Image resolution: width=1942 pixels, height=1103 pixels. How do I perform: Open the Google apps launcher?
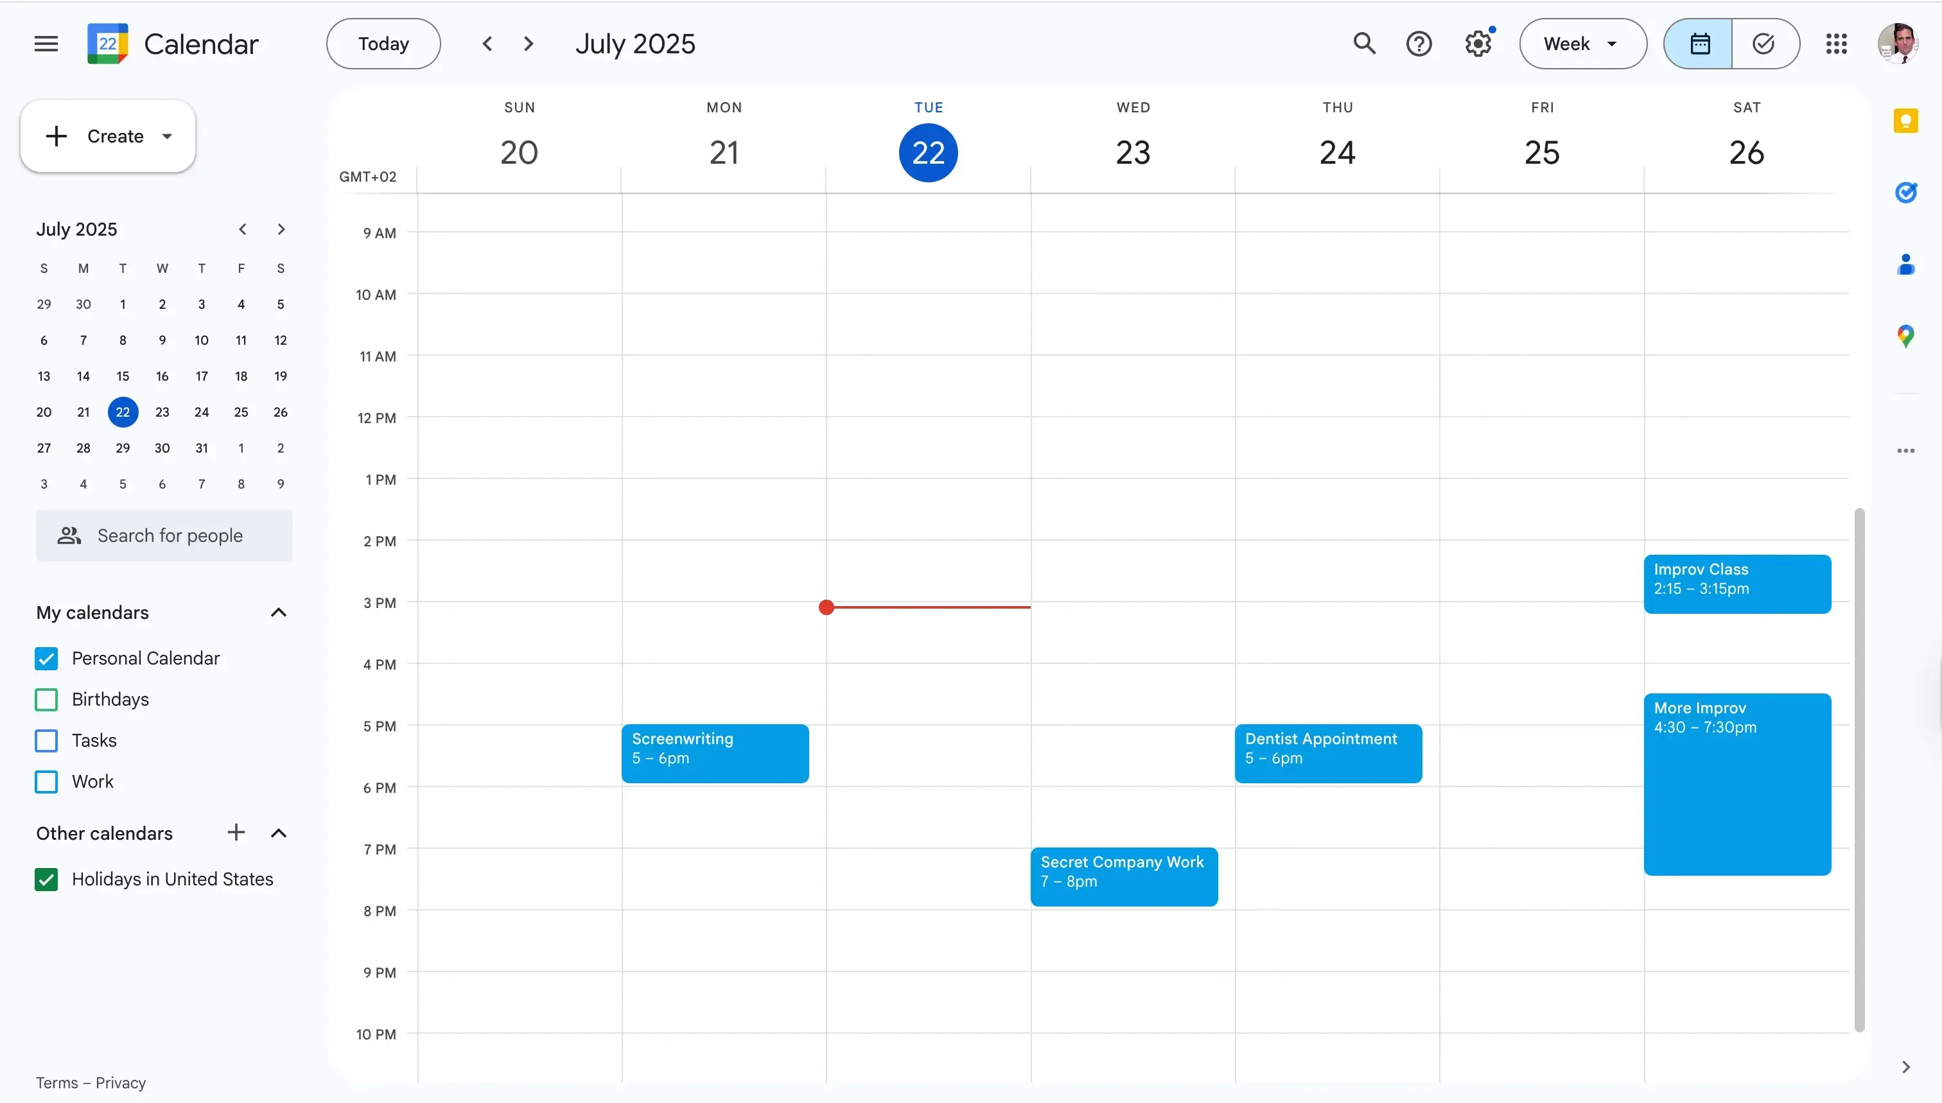(x=1837, y=43)
